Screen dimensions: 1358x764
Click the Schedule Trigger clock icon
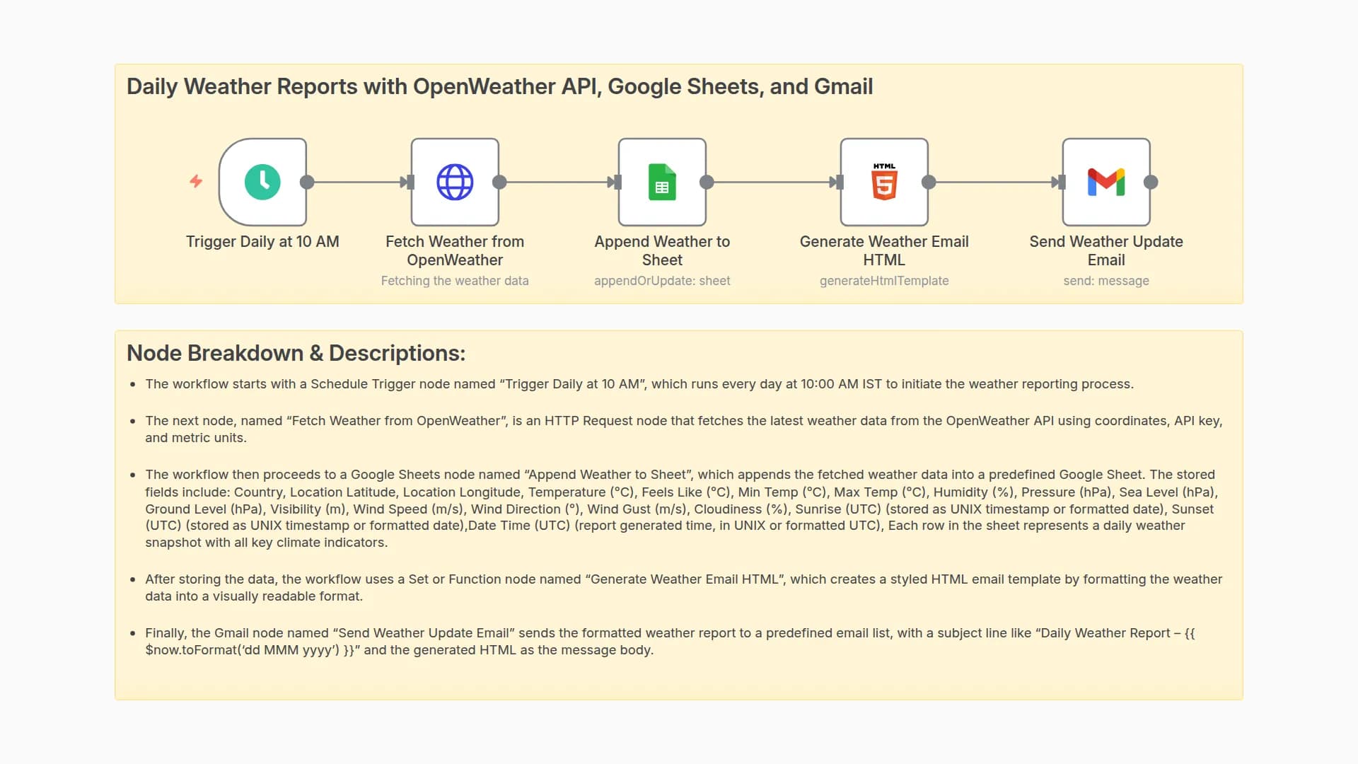click(262, 183)
